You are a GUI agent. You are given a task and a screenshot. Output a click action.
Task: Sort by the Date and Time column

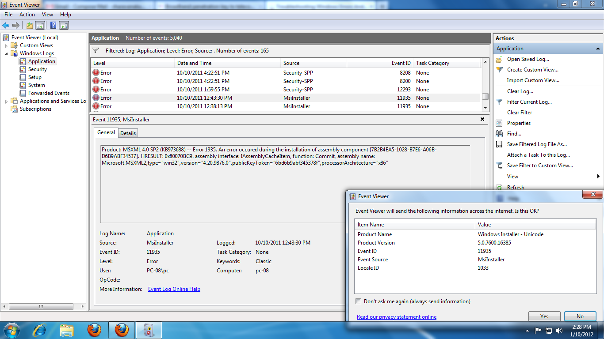pyautogui.click(x=228, y=63)
